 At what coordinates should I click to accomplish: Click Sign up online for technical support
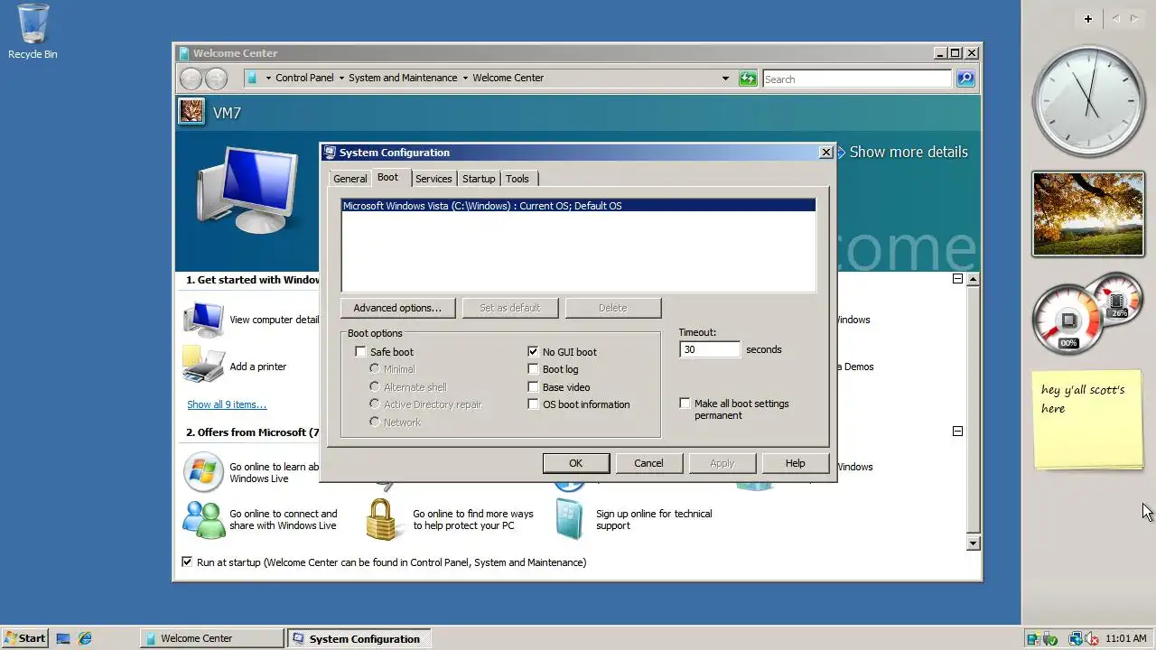click(654, 519)
